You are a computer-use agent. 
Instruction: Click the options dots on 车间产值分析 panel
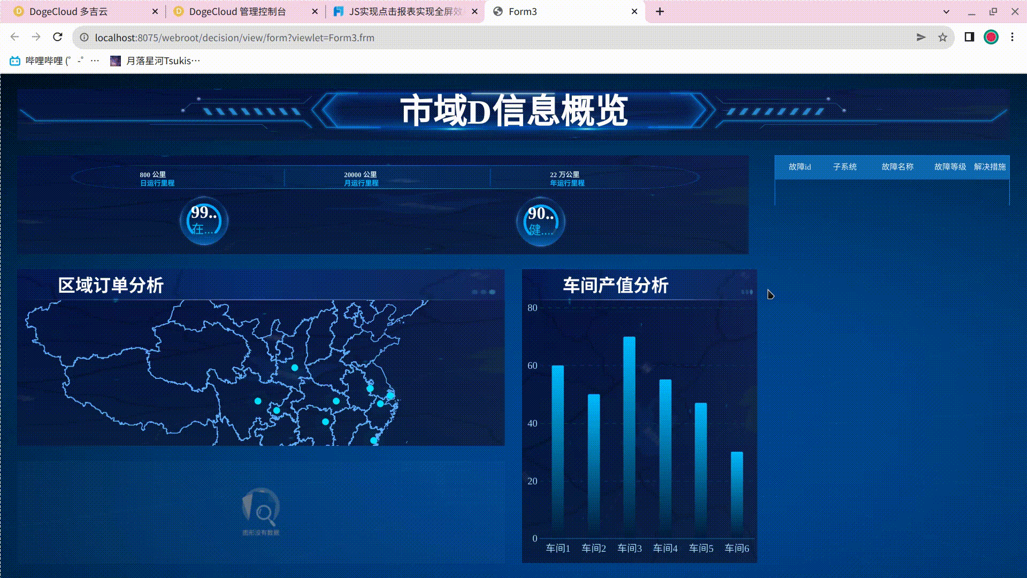746,291
